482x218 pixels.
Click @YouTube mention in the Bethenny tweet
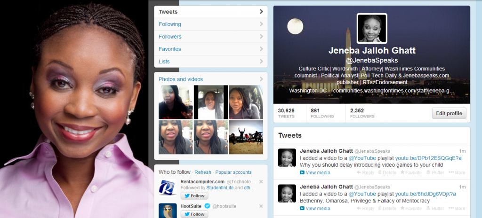point(362,194)
